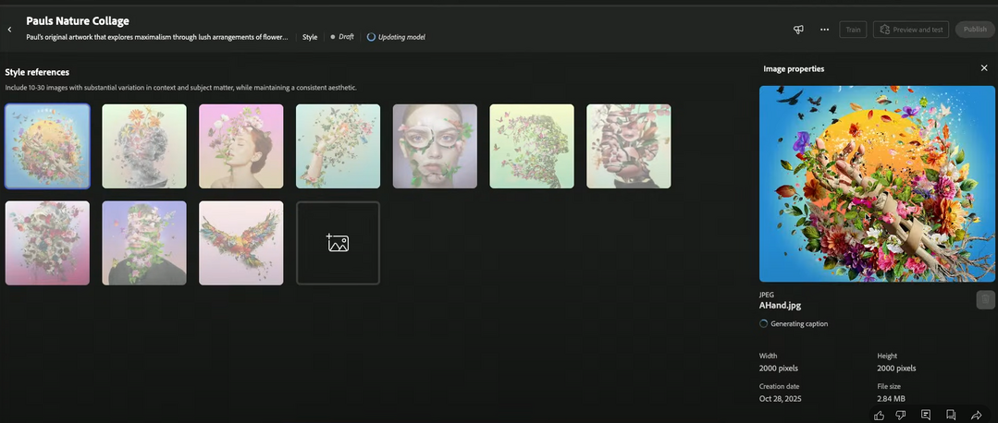Select the first hand collage thumbnail
The height and width of the screenshot is (423, 998).
pyautogui.click(x=47, y=146)
